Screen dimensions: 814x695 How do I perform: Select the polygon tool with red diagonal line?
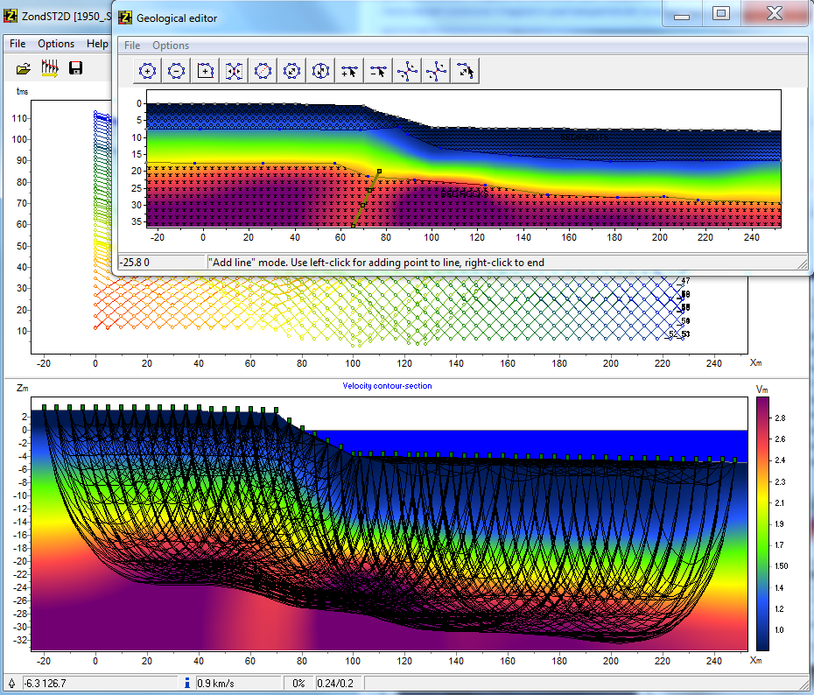click(x=263, y=72)
